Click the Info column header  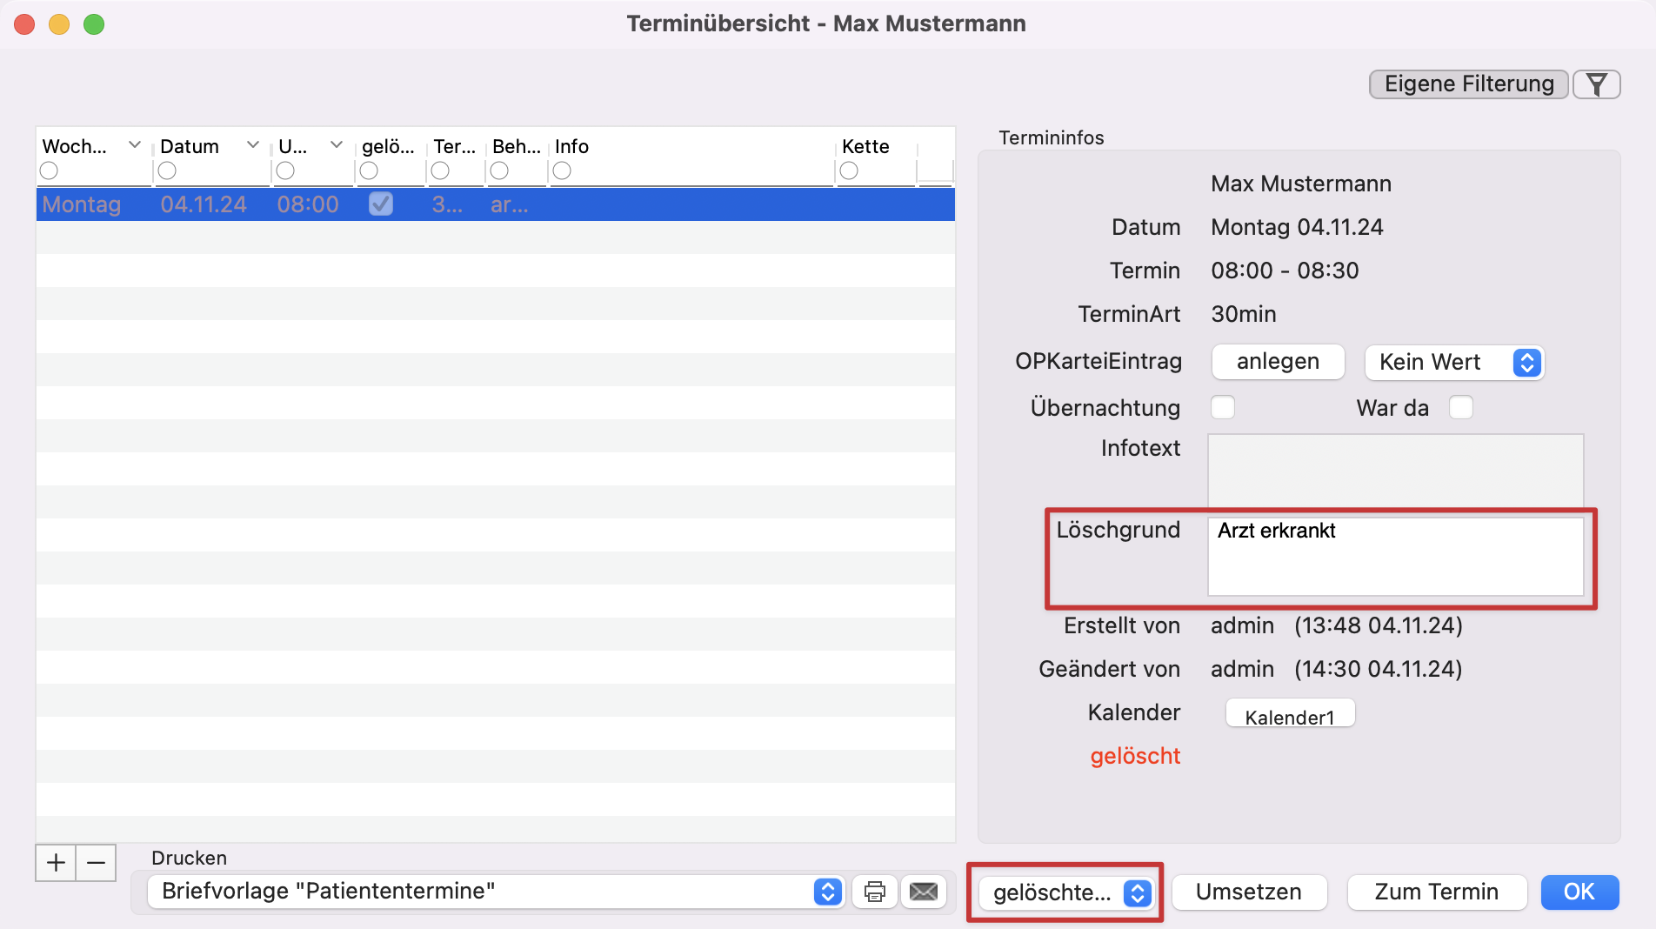tap(572, 146)
